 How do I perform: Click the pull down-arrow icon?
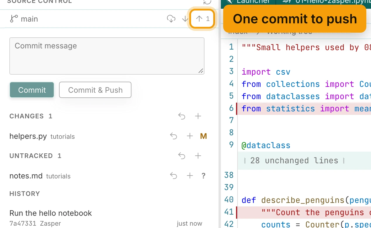[x=185, y=19]
